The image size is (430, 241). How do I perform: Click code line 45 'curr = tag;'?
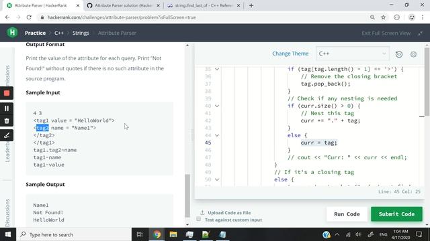coord(318,143)
